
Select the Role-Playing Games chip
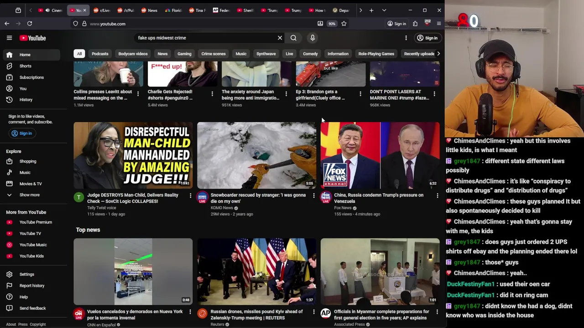pos(376,54)
